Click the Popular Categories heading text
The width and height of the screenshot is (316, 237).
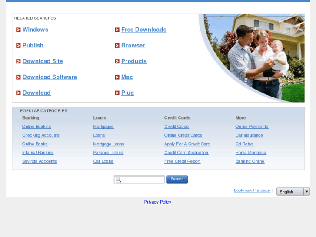point(43,111)
